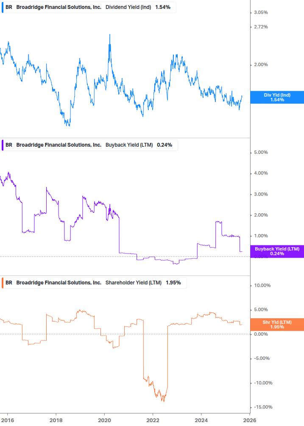Click the 2.72% tick on dividend yield axis
The width and height of the screenshot is (304, 426).
click(x=261, y=27)
